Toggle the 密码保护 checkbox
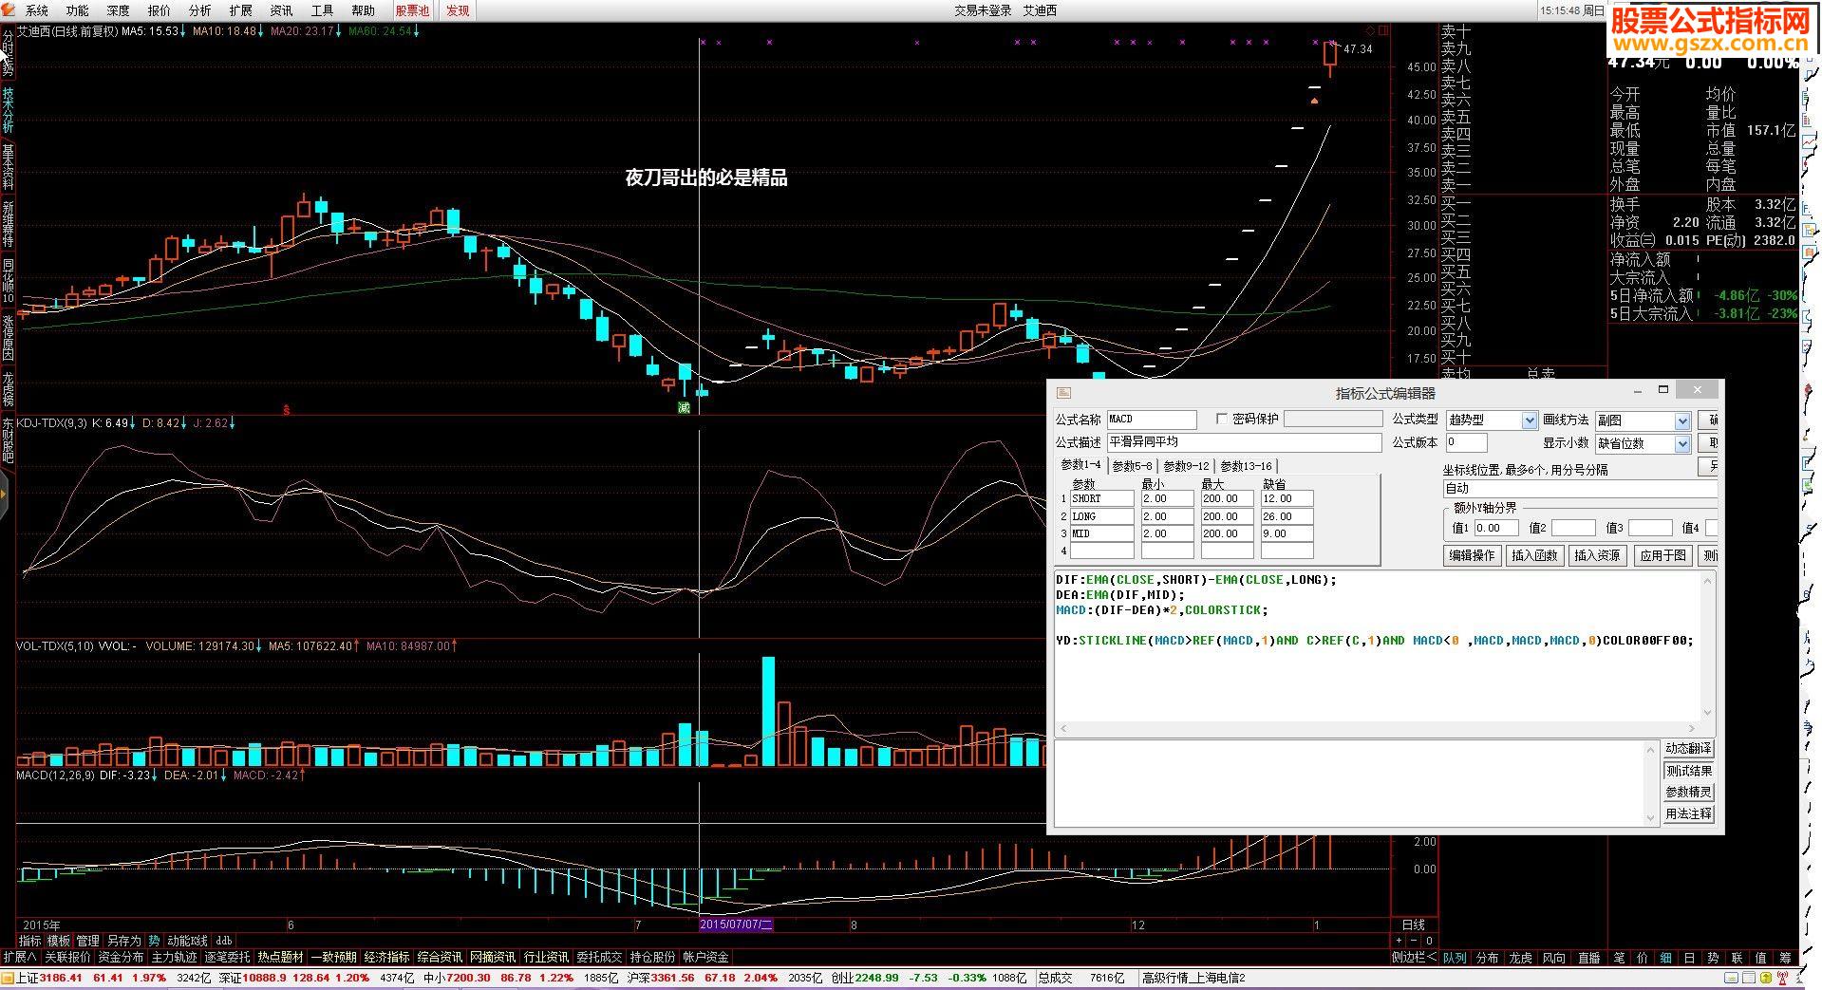Image resolution: width=1822 pixels, height=990 pixels. click(x=1222, y=419)
